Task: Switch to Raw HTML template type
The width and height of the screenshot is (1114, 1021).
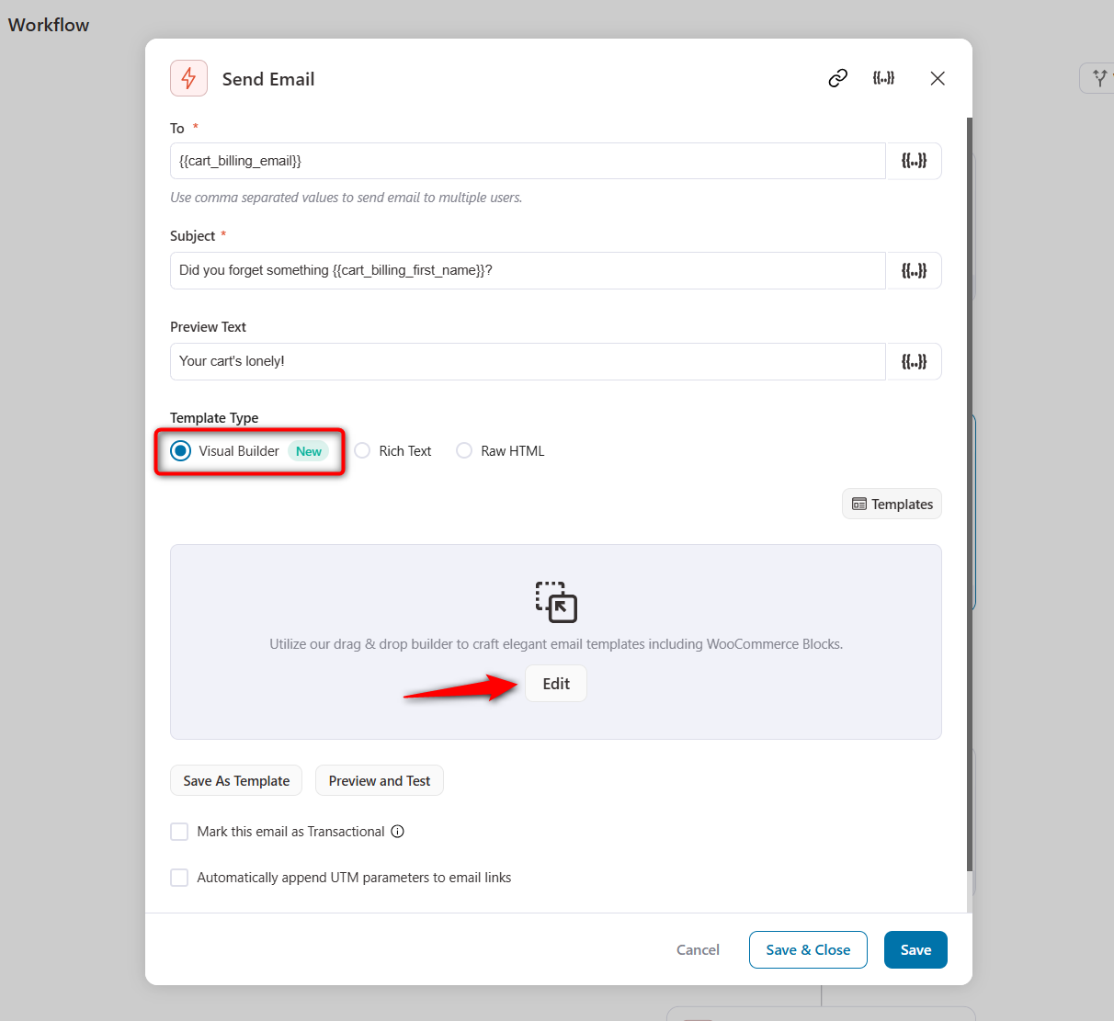Action: (x=464, y=450)
